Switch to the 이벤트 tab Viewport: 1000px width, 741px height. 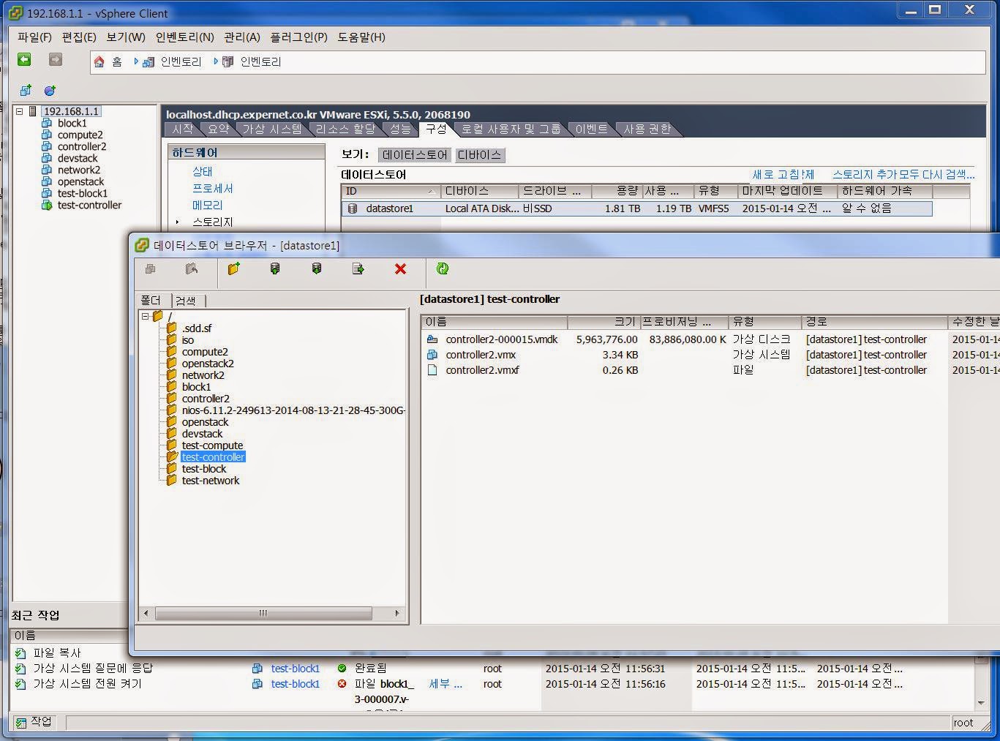pos(591,129)
